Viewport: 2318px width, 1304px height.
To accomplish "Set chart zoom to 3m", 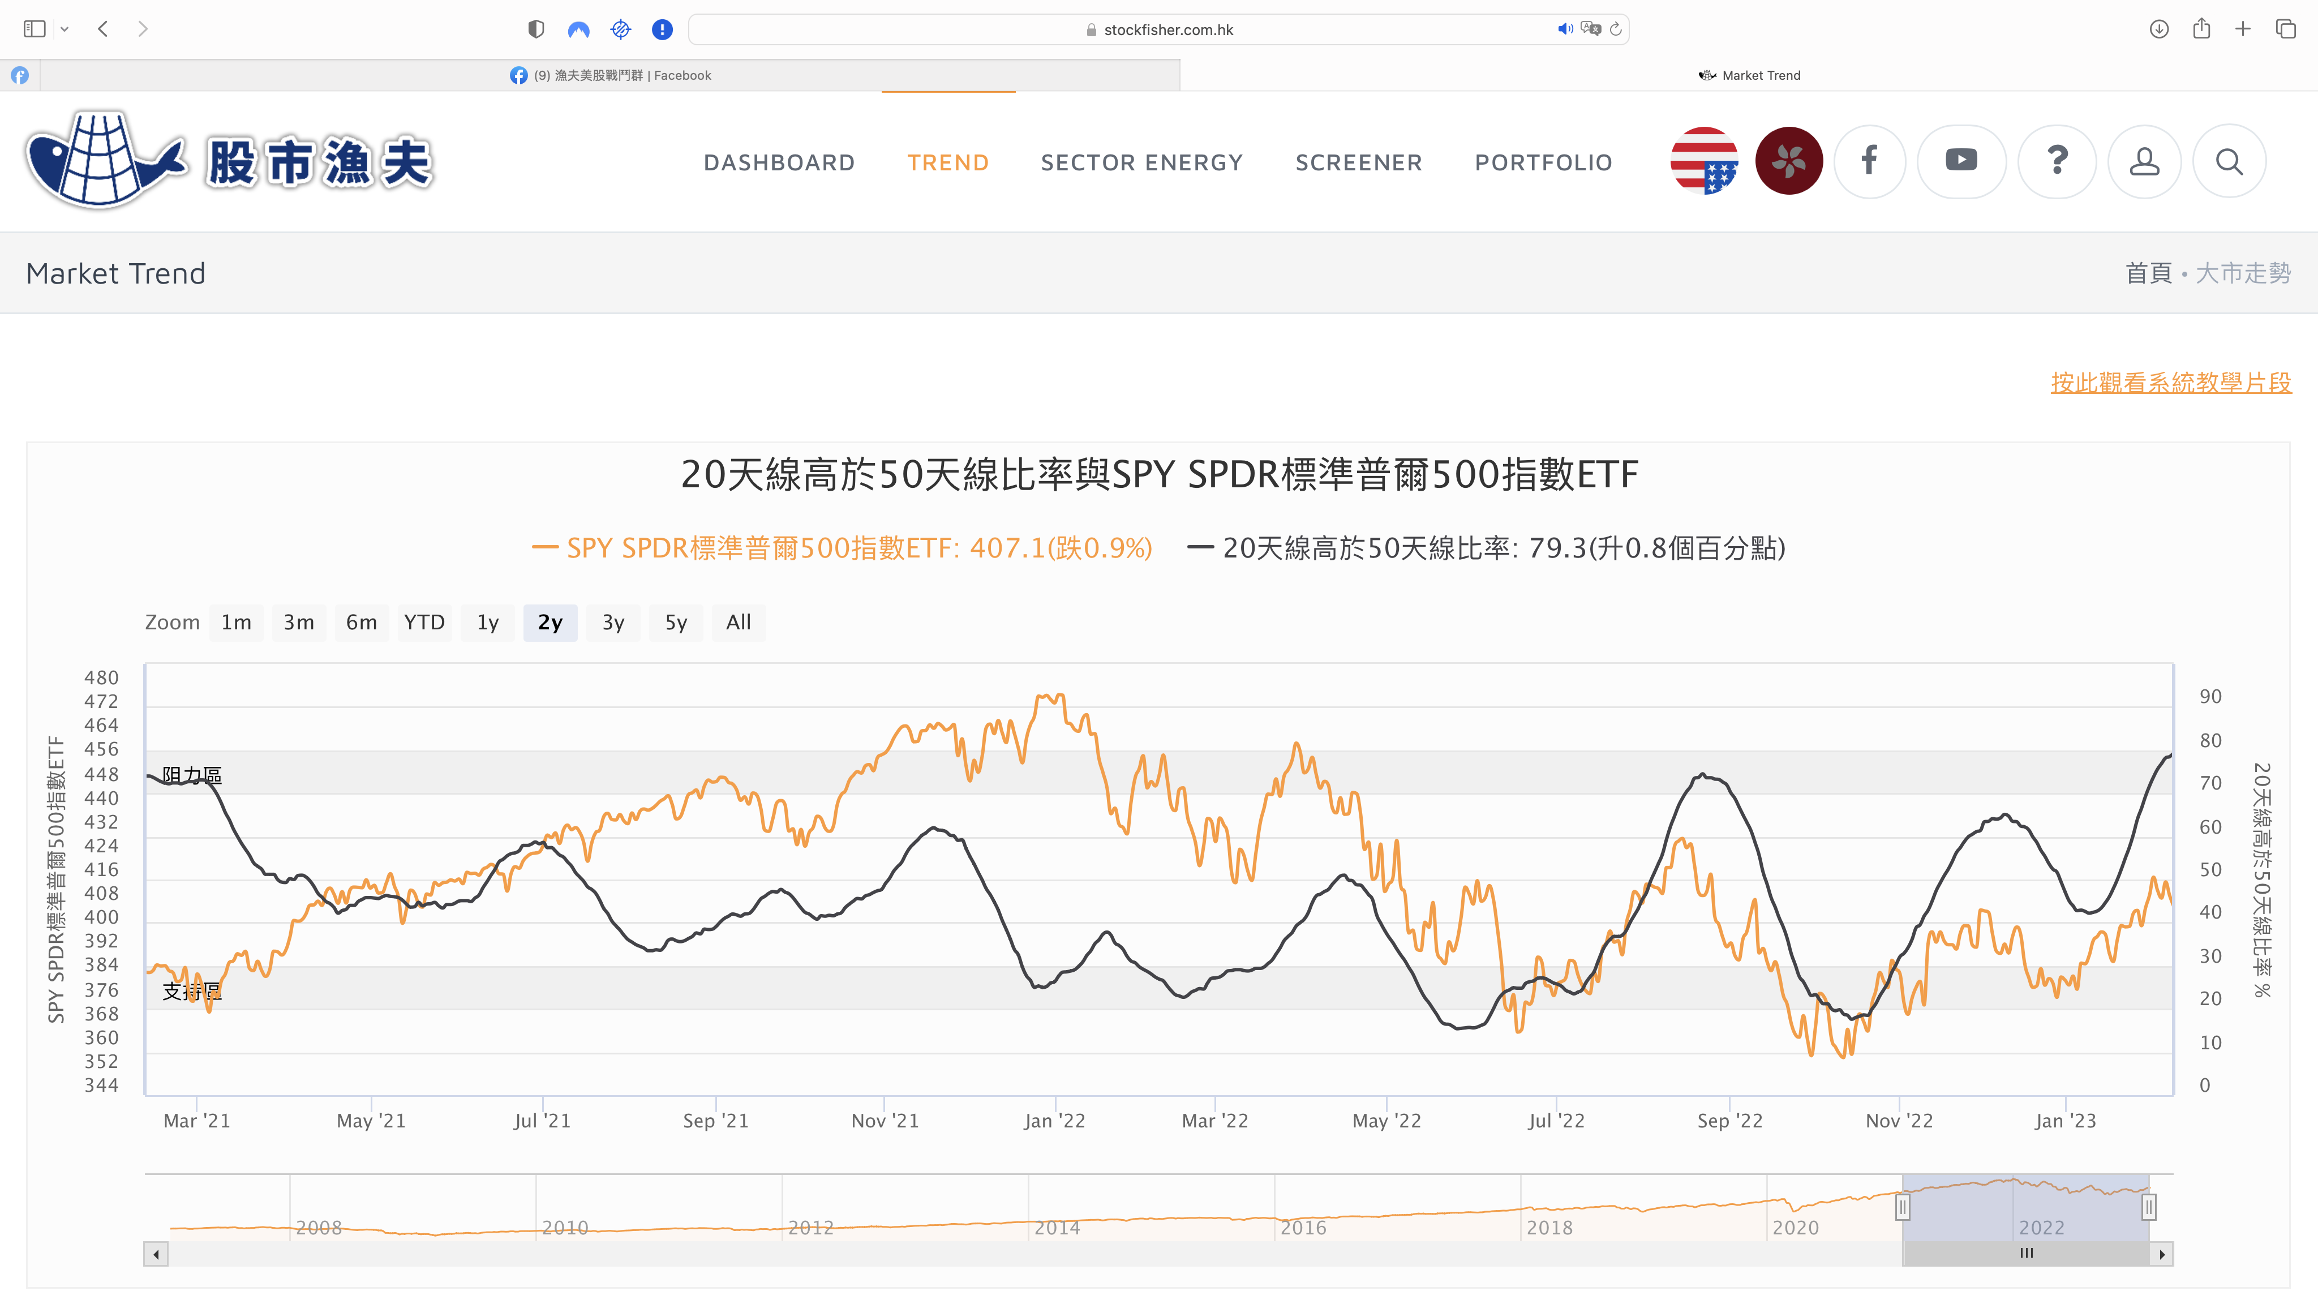I will (x=299, y=622).
